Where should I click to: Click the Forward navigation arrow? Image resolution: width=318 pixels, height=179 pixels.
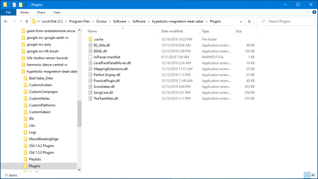(14, 21)
